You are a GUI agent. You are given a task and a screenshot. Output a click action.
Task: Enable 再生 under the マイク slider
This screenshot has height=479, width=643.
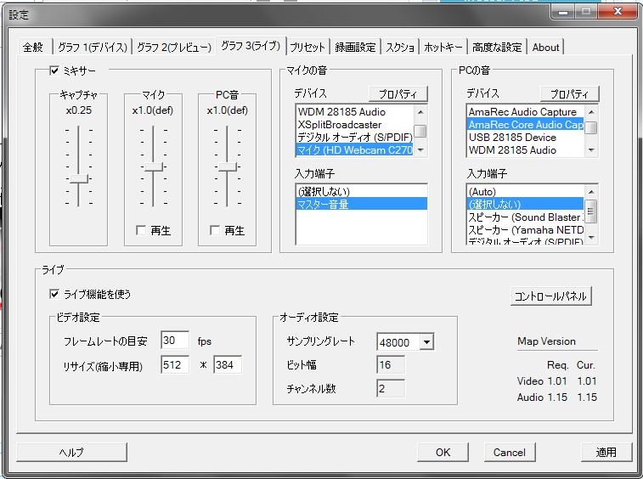coord(141,230)
